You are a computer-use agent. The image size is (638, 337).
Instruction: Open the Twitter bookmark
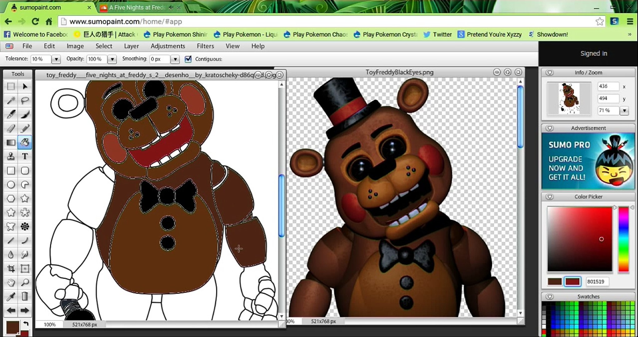click(x=438, y=34)
